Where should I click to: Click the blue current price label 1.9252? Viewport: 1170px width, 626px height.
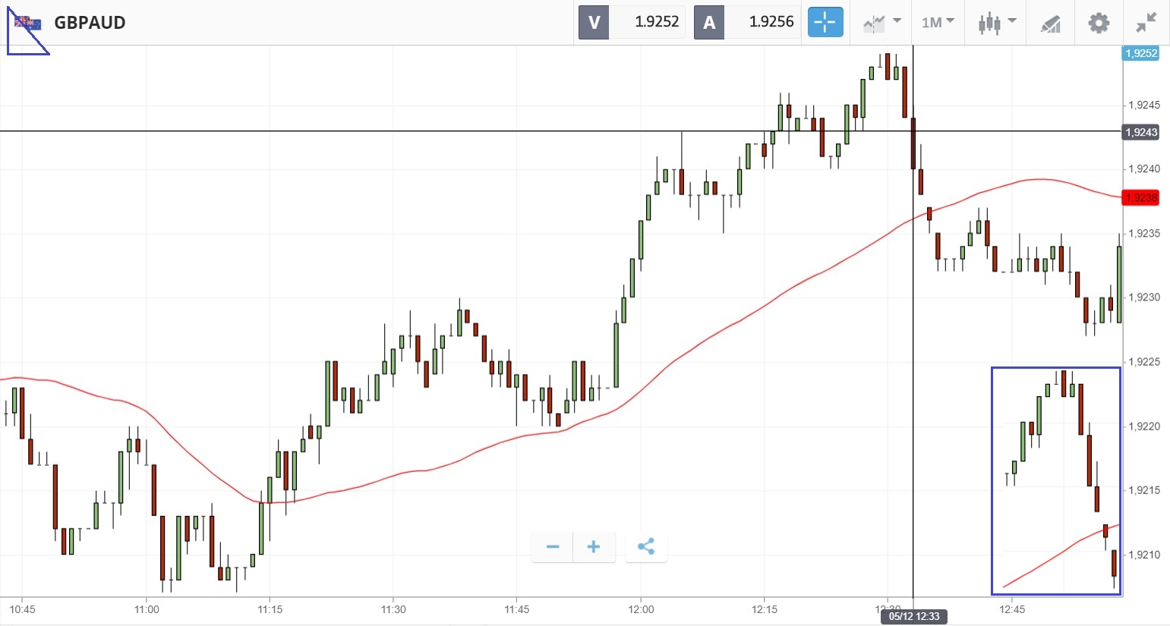click(1140, 53)
